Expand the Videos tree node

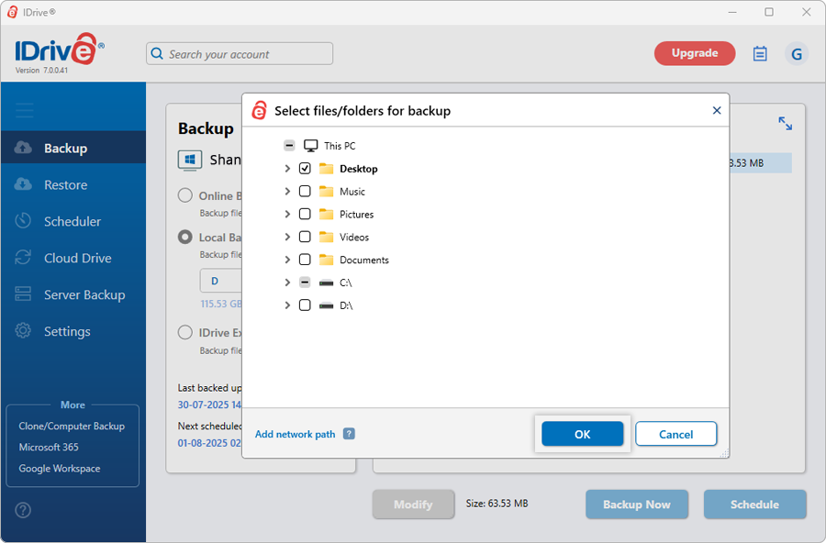tap(287, 237)
